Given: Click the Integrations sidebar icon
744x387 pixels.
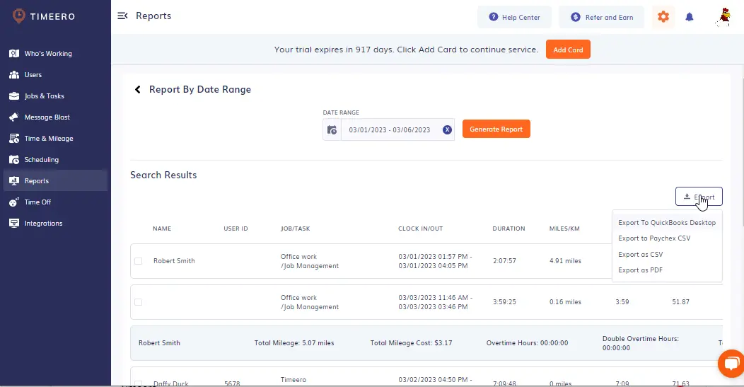Looking at the screenshot, I should (x=14, y=223).
